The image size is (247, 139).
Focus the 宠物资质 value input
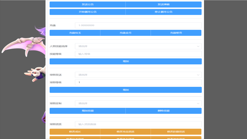[138, 124]
